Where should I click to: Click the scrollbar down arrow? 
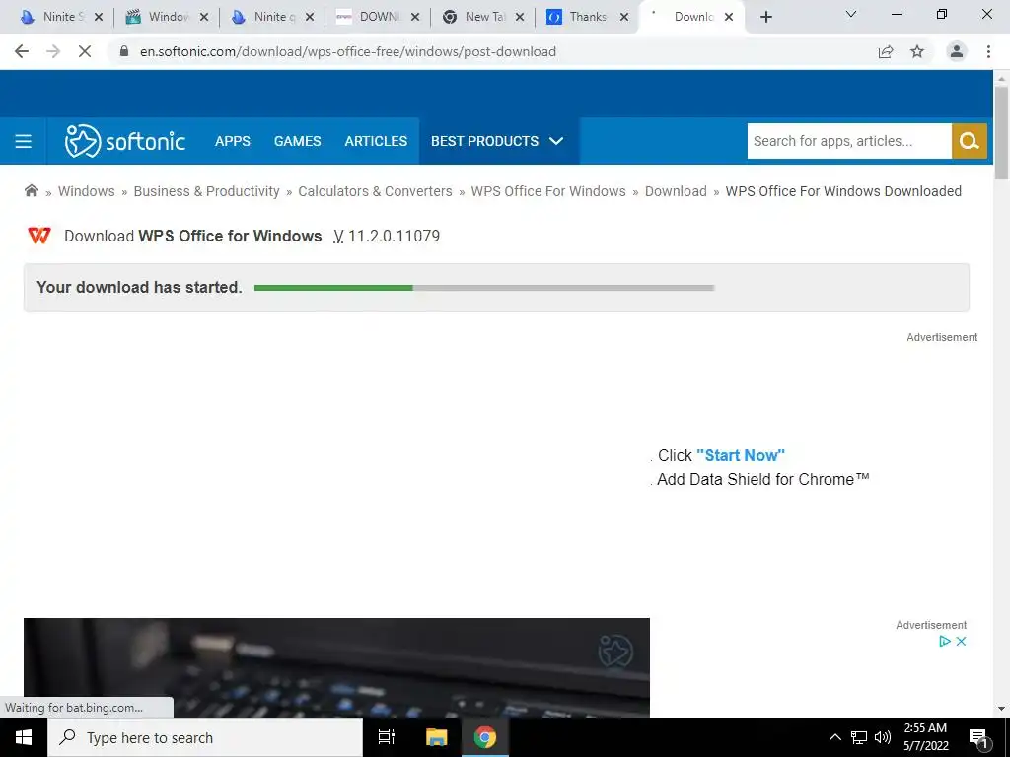(1001, 709)
